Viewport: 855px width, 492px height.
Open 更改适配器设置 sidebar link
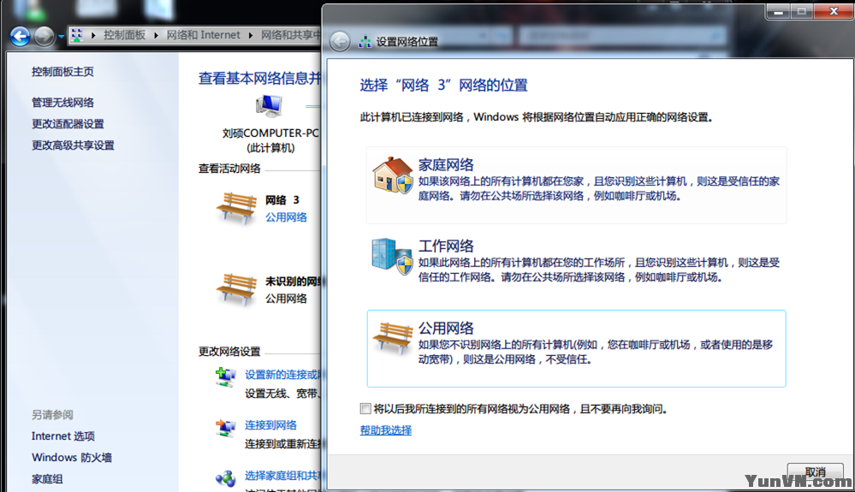[68, 124]
